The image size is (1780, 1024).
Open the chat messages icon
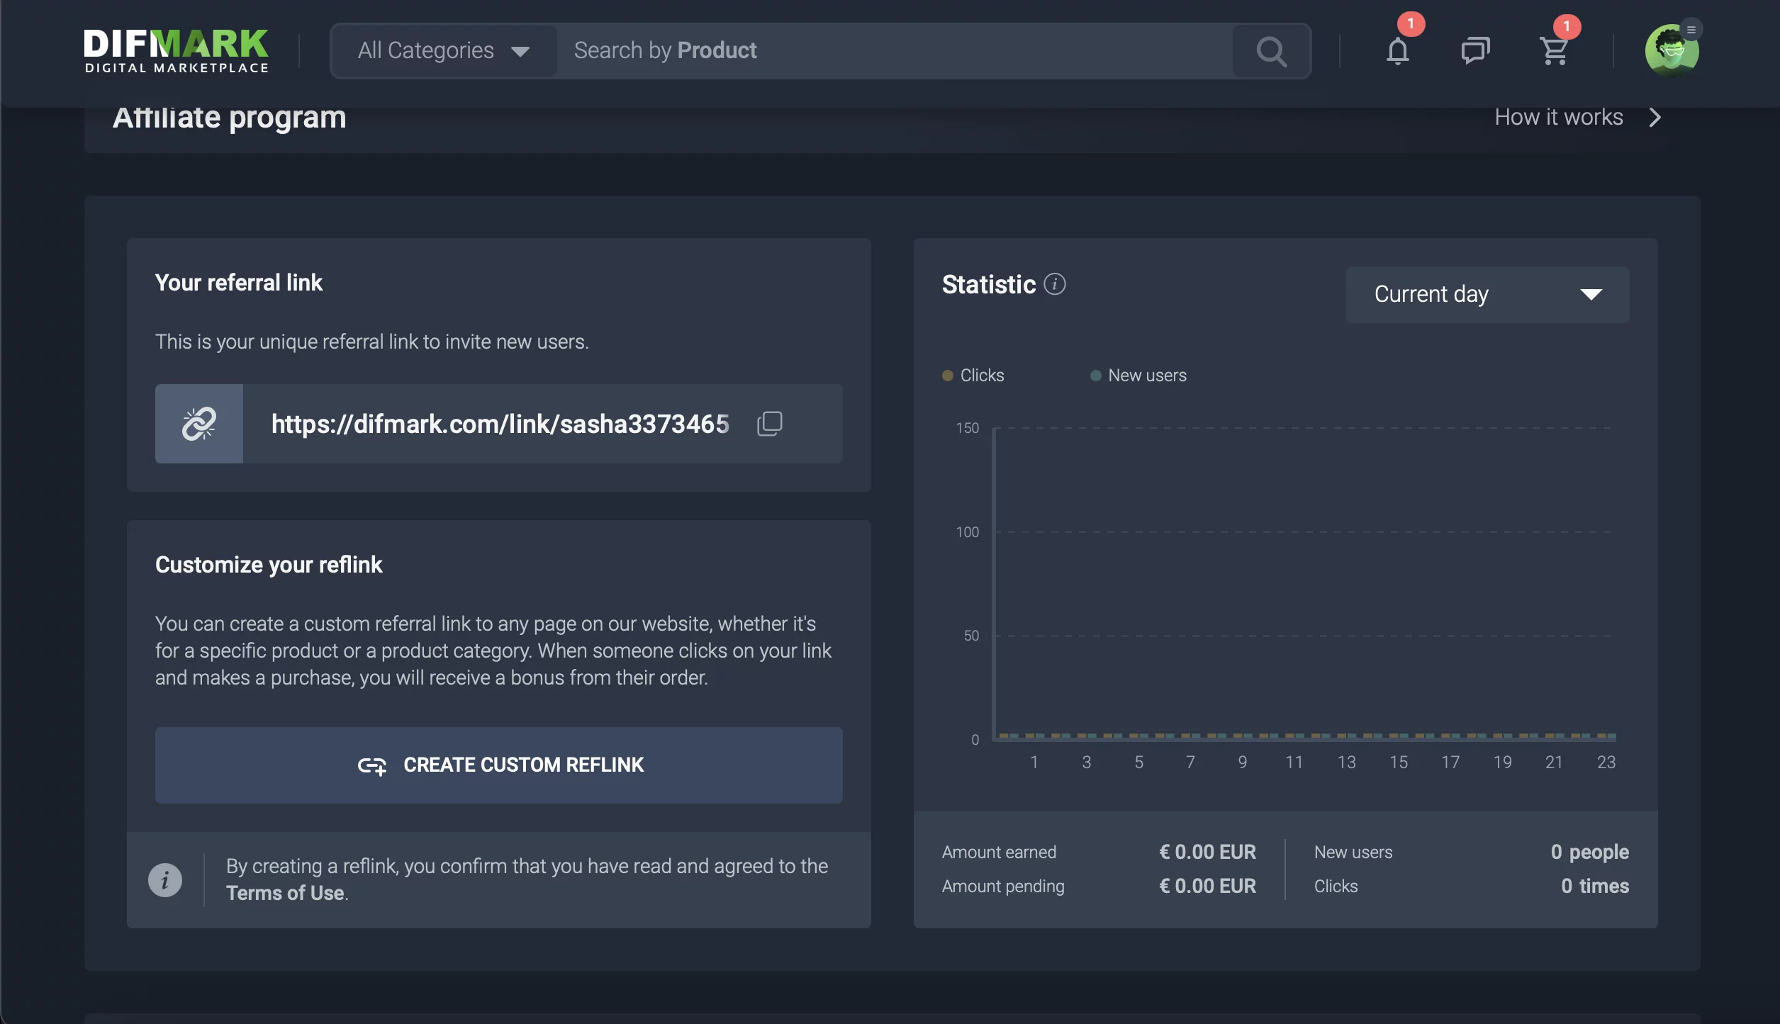click(1475, 51)
